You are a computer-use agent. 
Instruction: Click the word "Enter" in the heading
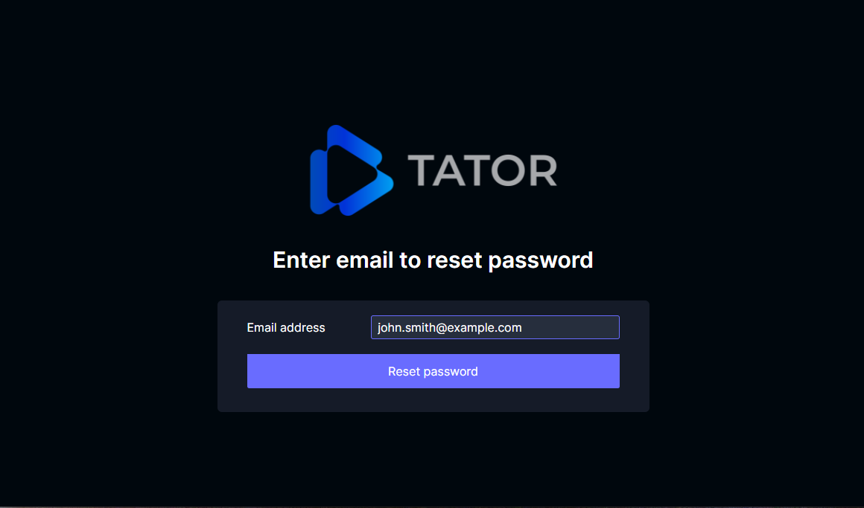pos(302,260)
